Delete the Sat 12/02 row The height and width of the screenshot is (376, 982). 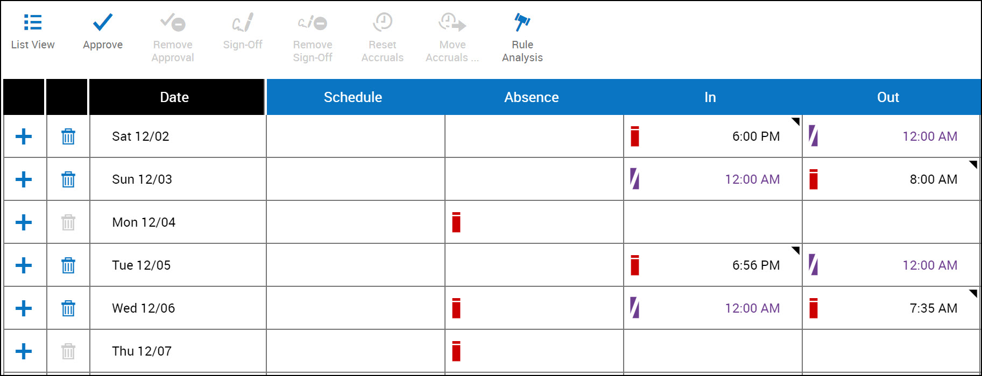point(68,136)
